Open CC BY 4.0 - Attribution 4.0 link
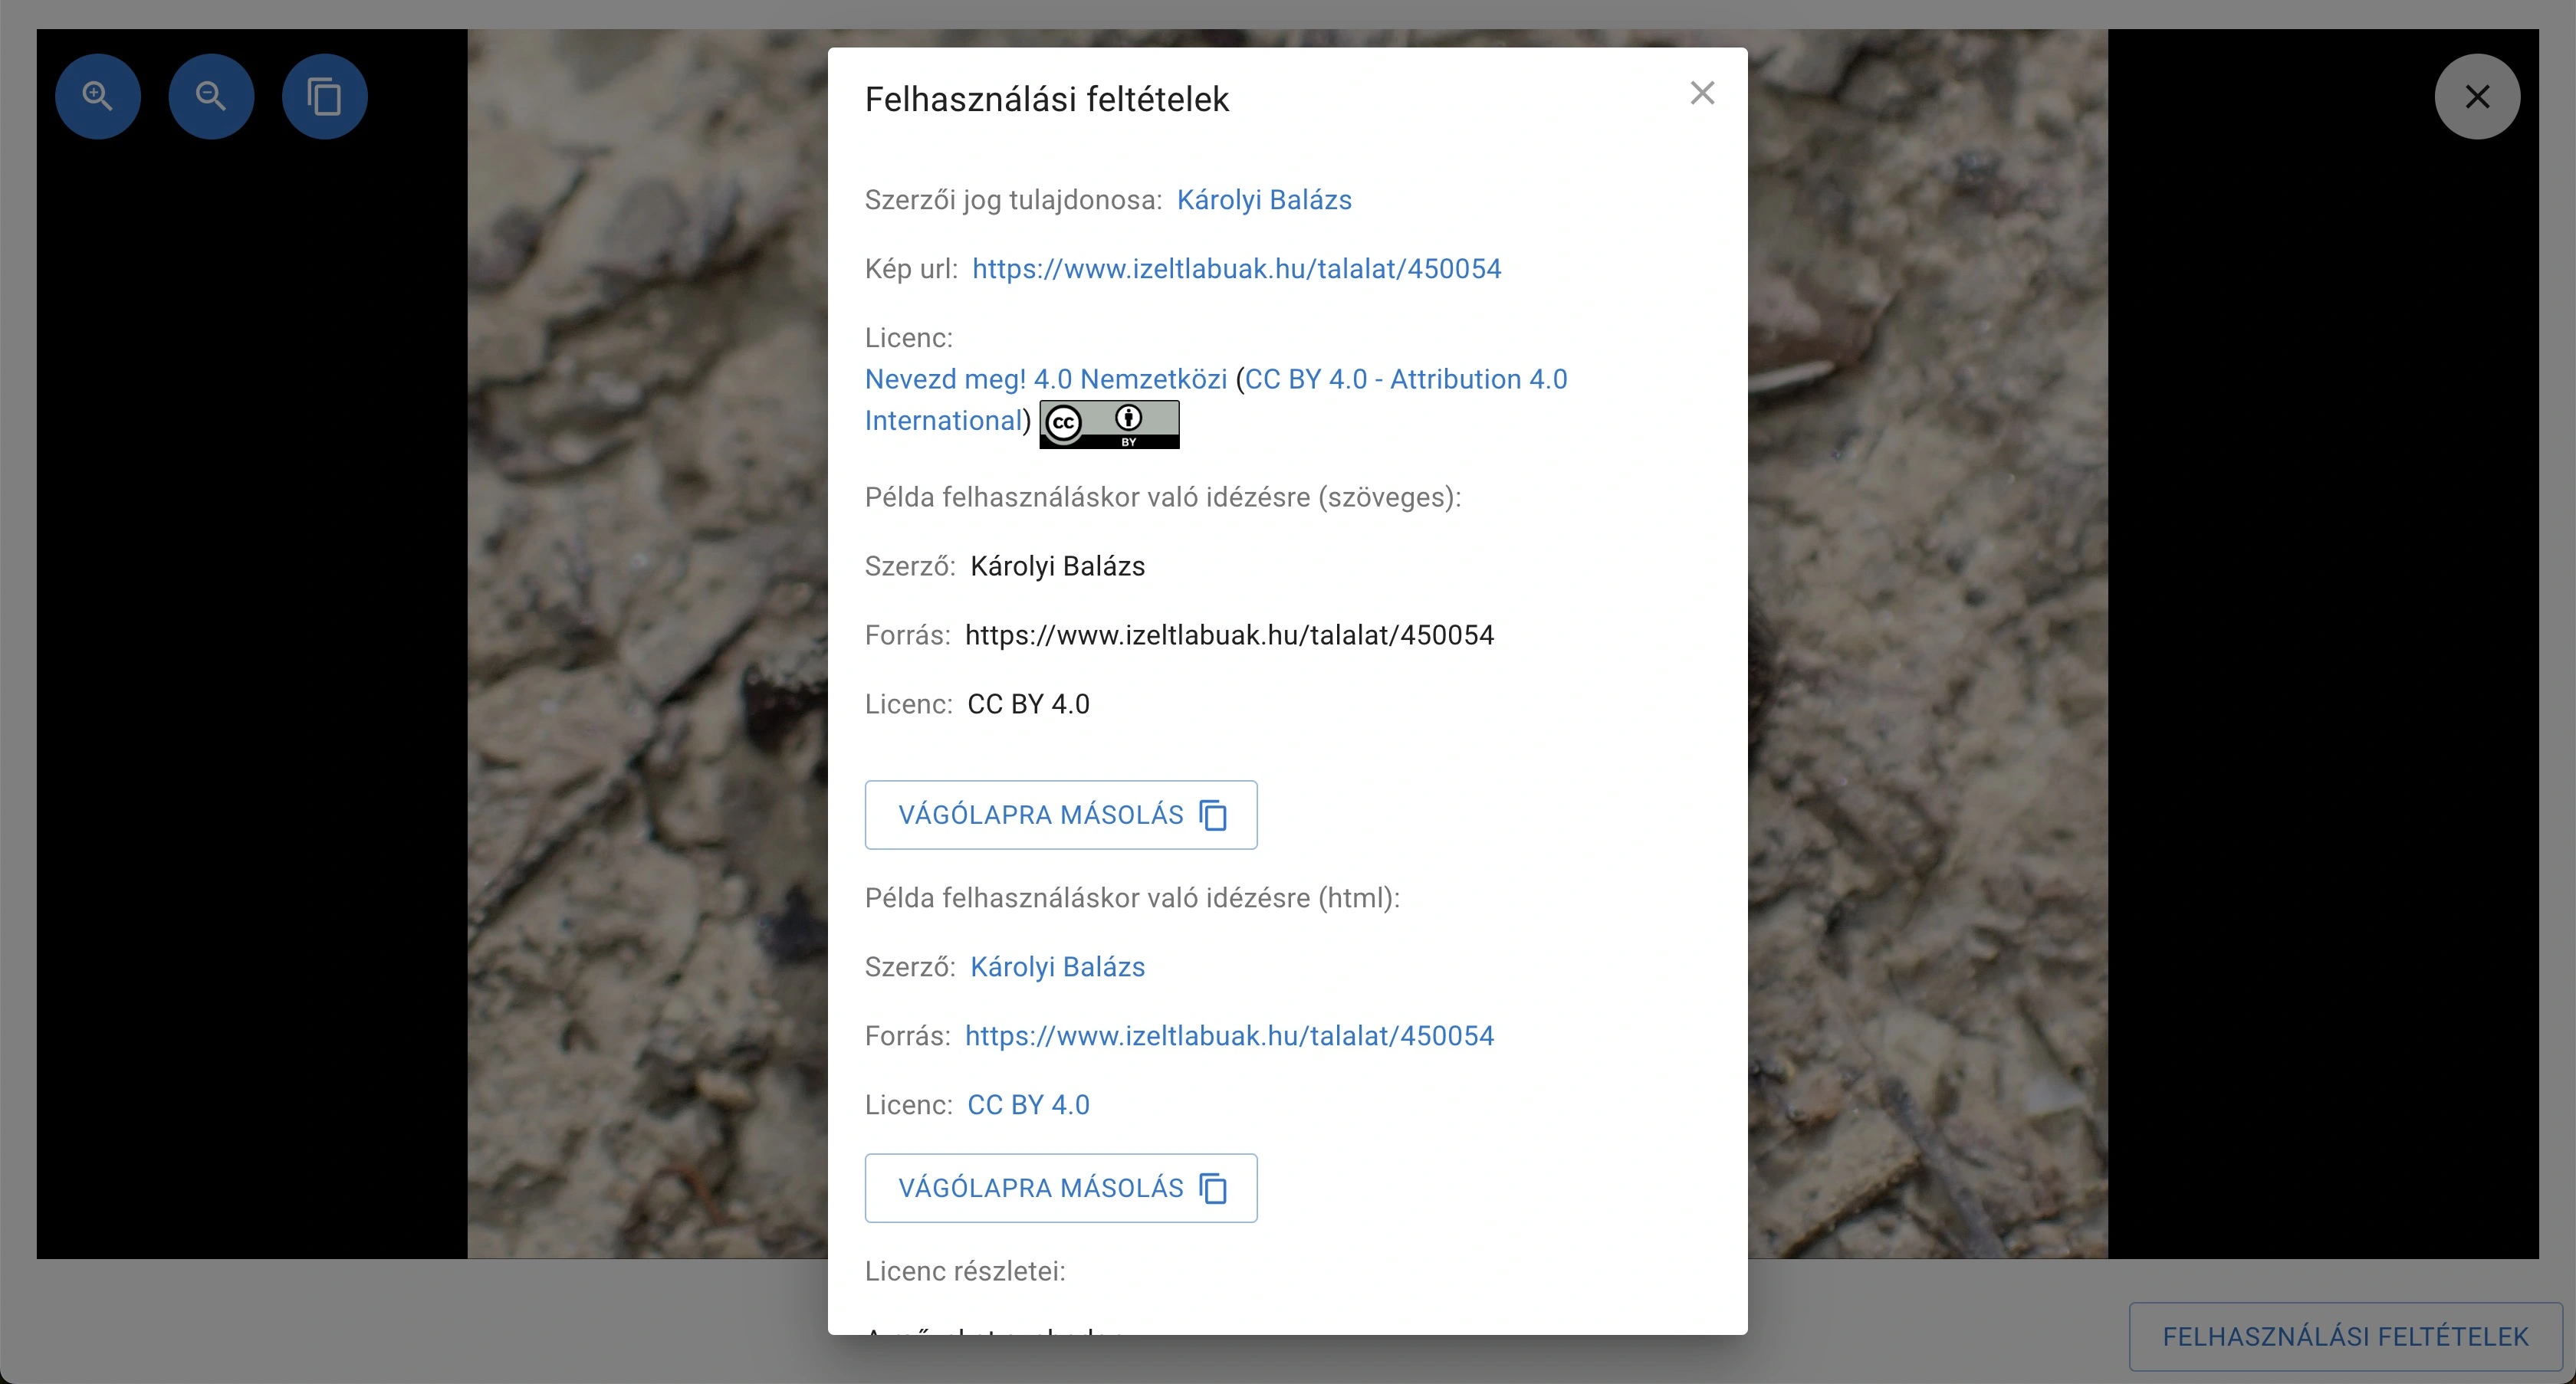 tap(1405, 380)
